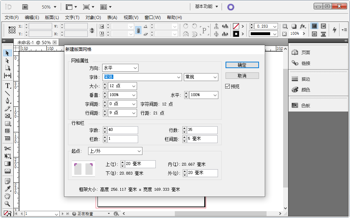Select the Free Transform tool
350x218 pixels.
(7, 156)
